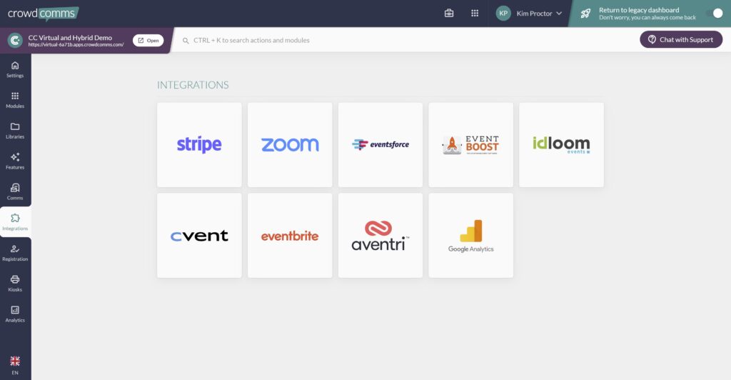Open the Stripe integration tile

pos(199,145)
